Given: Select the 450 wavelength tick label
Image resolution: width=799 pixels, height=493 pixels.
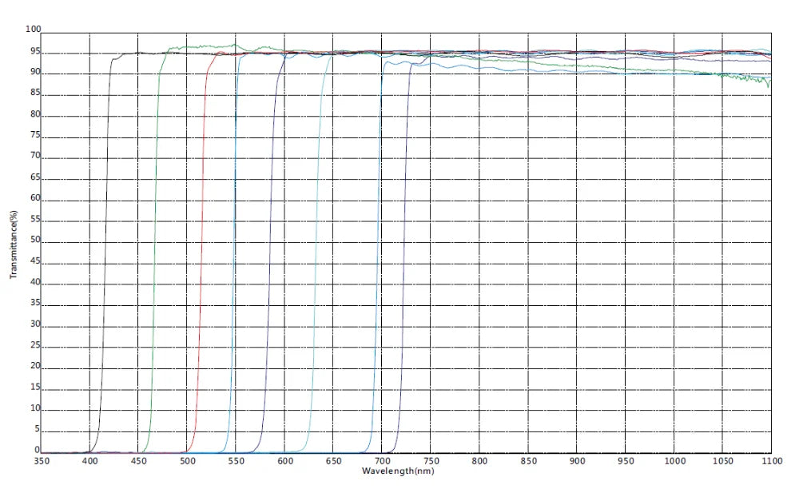Looking at the screenshot, I should click(138, 461).
